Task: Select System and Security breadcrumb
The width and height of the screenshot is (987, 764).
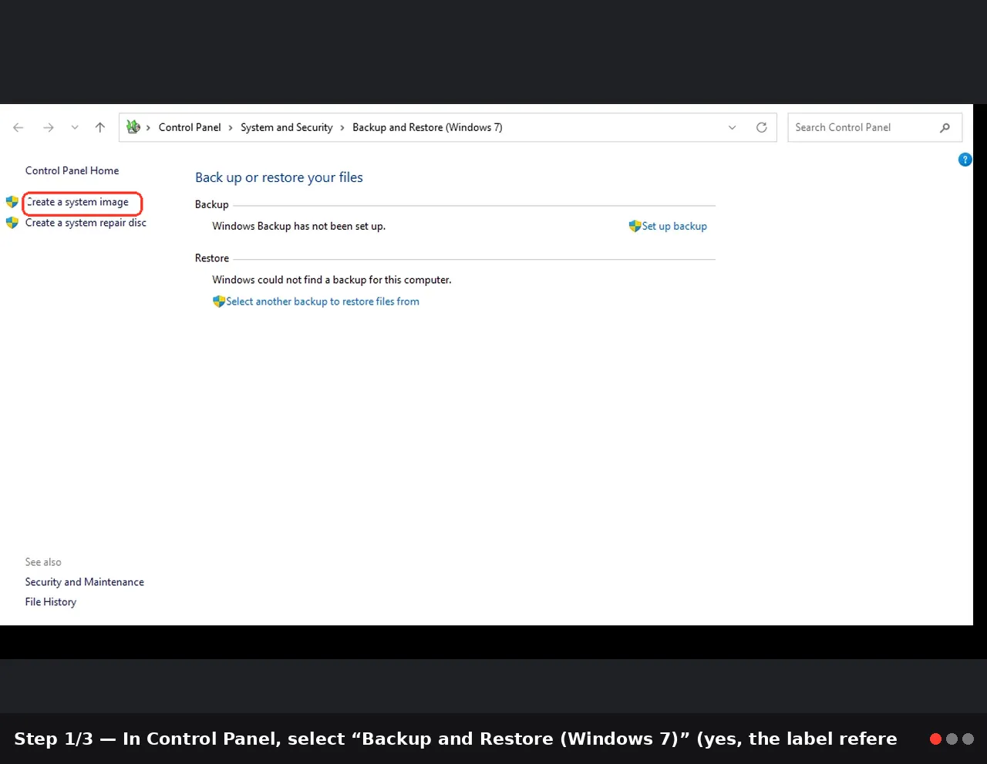Action: pos(287,127)
